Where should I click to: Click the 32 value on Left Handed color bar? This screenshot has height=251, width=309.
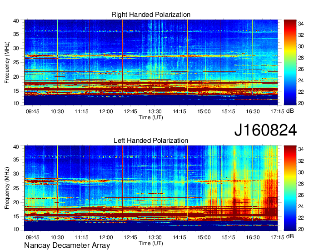301,161
